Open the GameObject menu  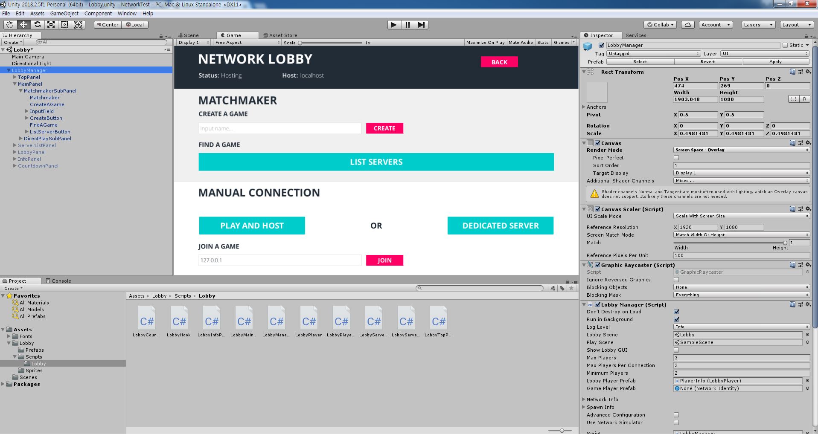(x=64, y=14)
